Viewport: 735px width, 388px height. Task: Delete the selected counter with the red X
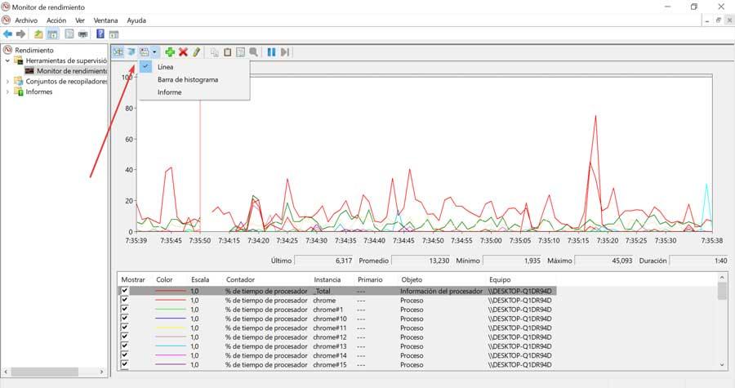tap(183, 52)
